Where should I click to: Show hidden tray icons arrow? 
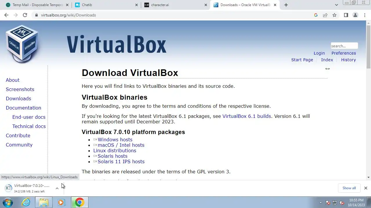click(321, 203)
